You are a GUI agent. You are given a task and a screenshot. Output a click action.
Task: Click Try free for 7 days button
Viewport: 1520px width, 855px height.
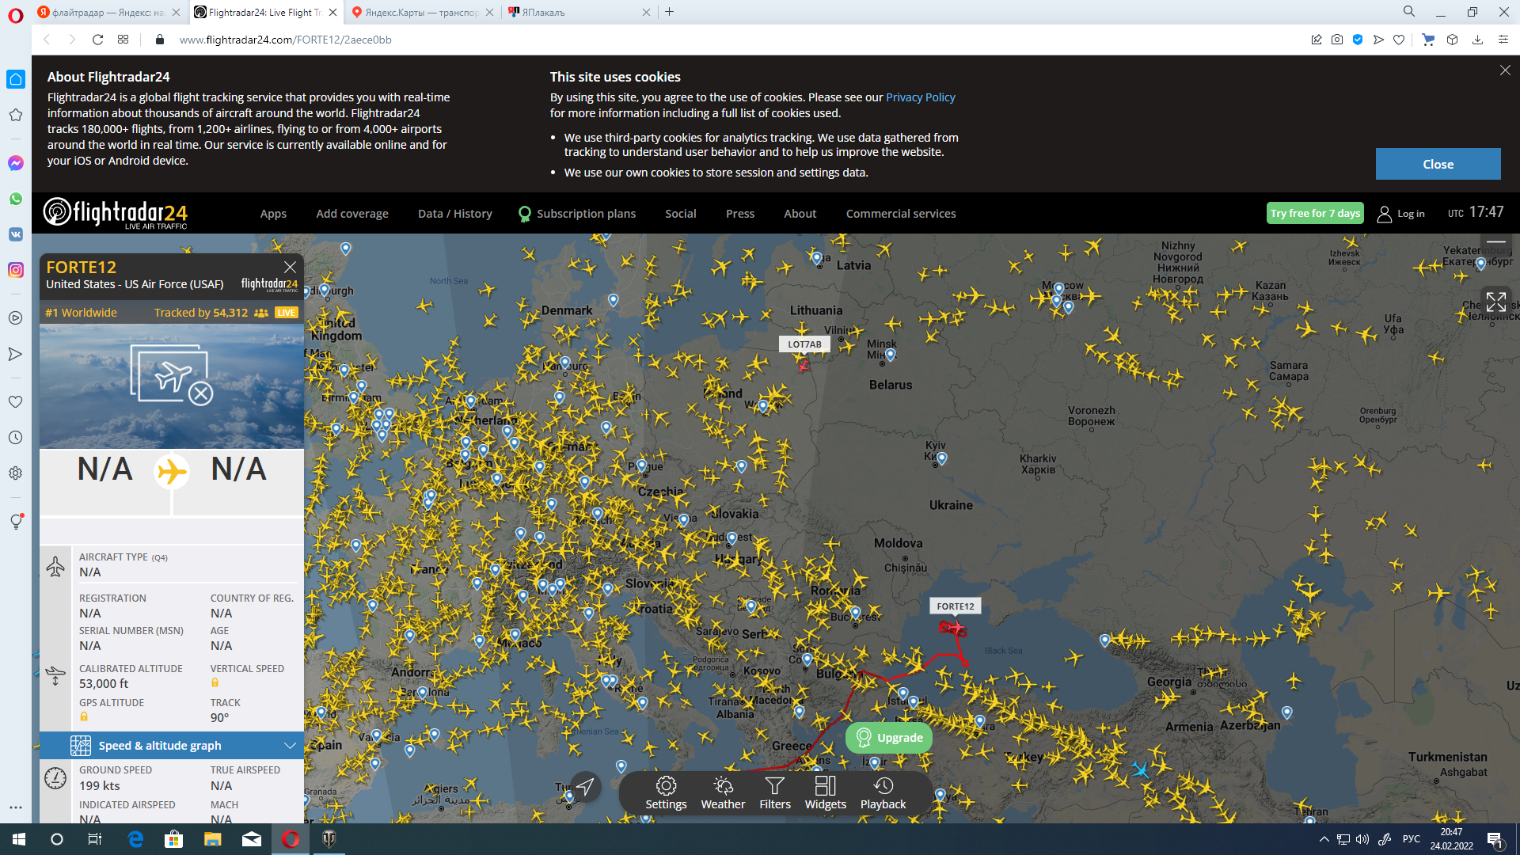(1314, 213)
